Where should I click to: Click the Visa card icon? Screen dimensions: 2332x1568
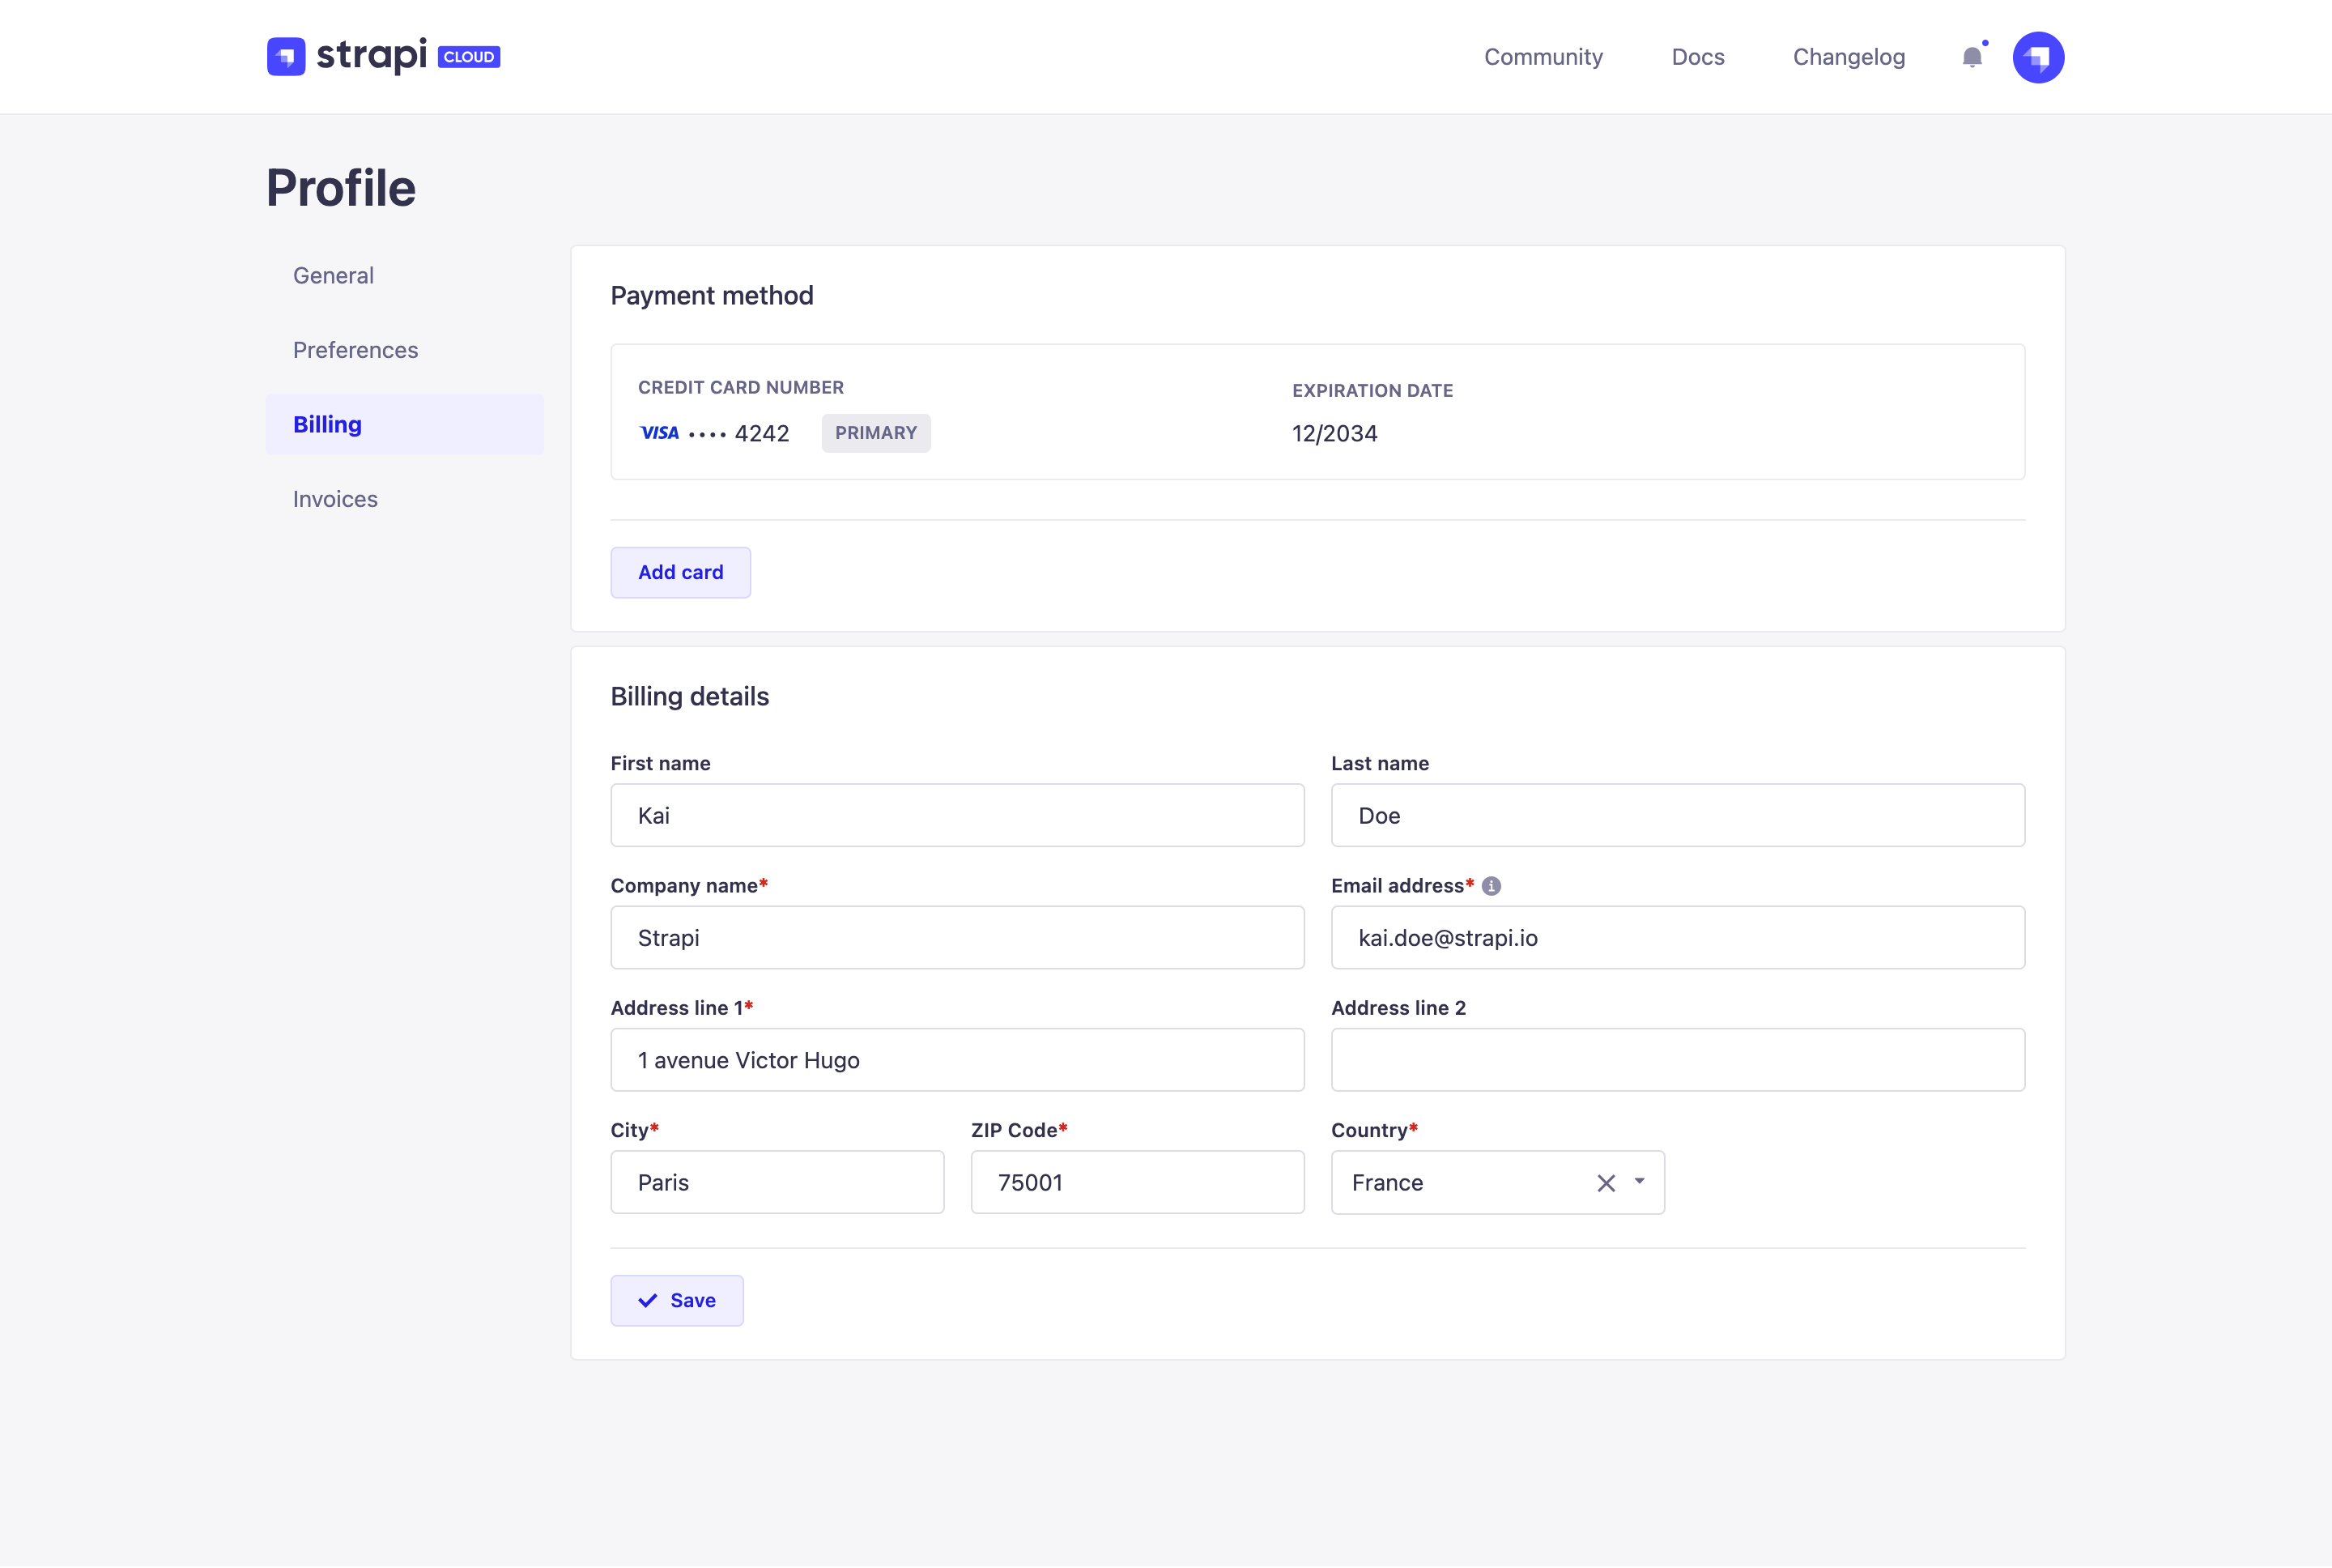click(660, 433)
